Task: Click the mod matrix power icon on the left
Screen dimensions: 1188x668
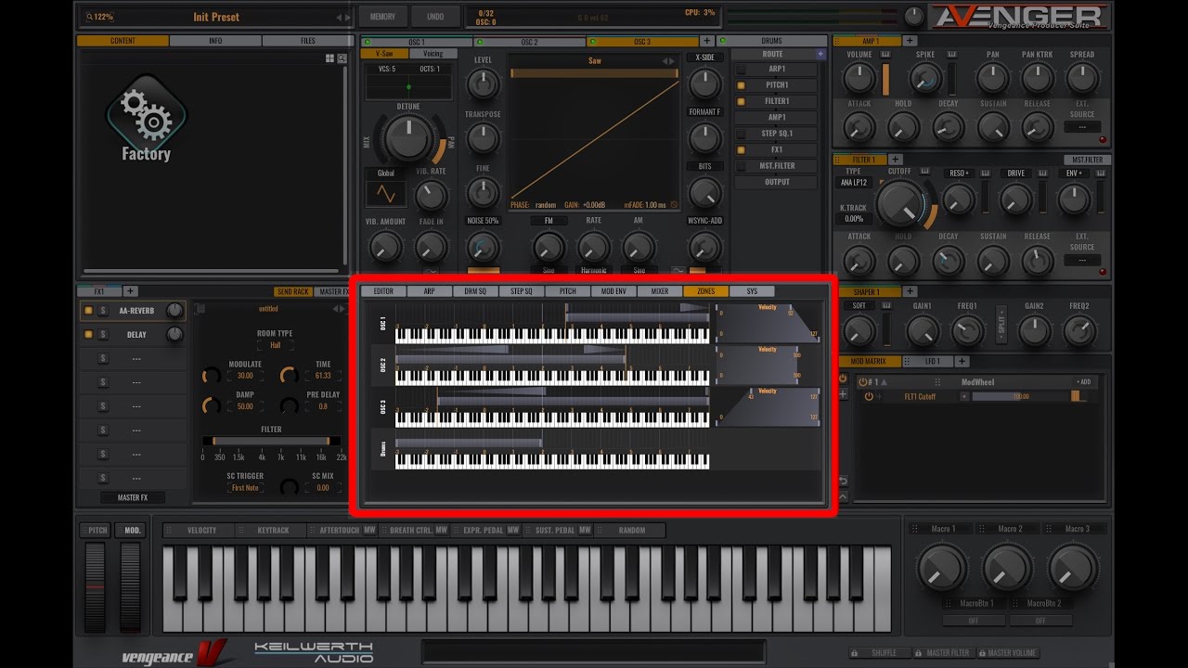Action: pyautogui.click(x=843, y=379)
